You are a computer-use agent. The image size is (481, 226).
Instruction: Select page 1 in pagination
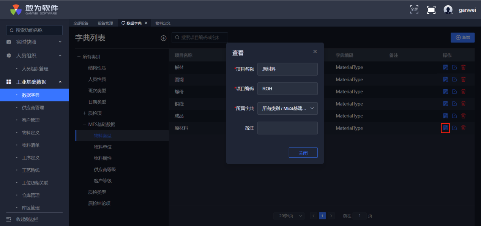click(322, 216)
